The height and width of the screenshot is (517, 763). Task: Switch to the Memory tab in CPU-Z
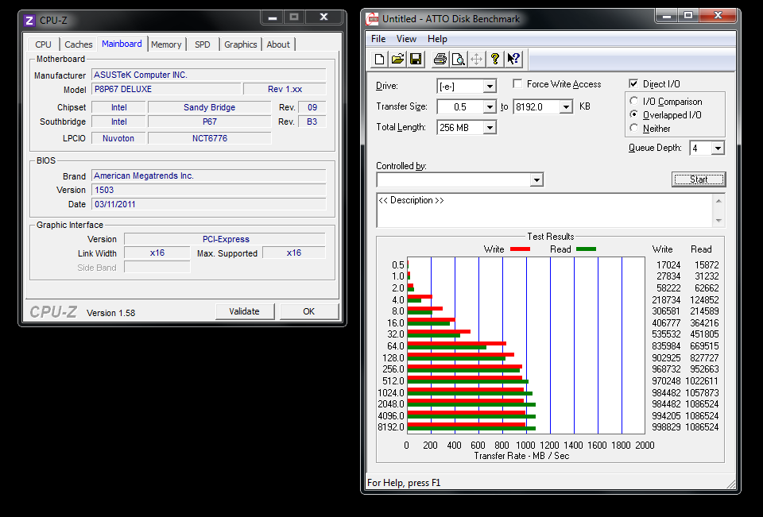[166, 44]
